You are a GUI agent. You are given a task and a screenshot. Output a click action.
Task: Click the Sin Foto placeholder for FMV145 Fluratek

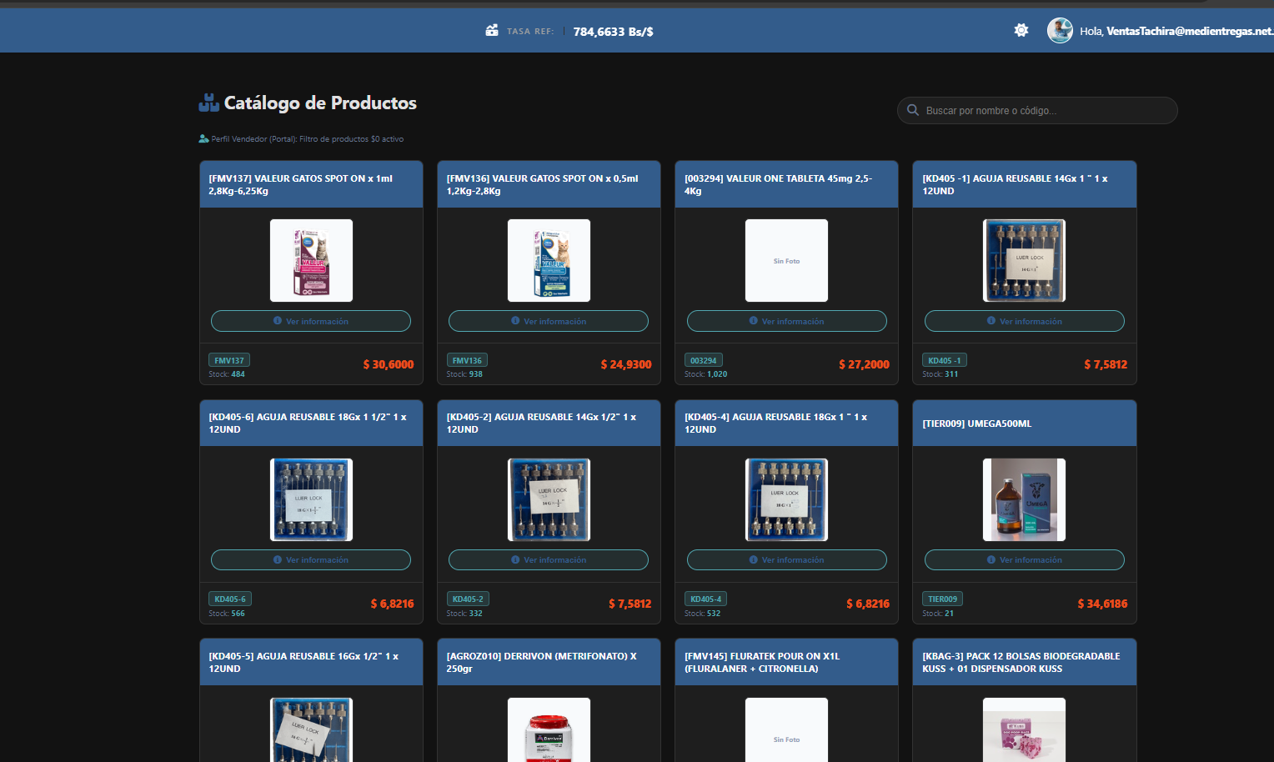(786, 729)
